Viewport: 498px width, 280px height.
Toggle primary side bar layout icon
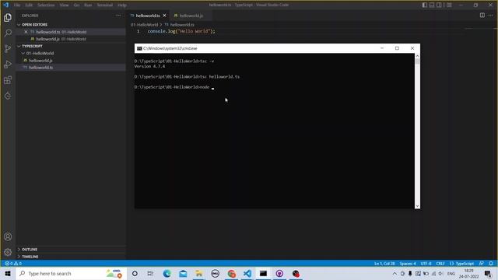(x=425, y=5)
